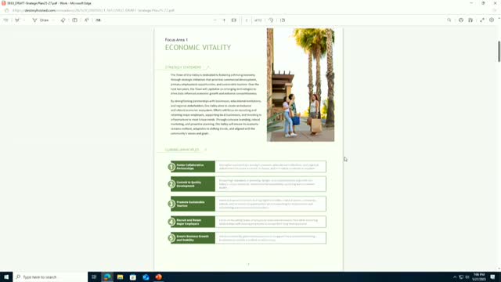Rotate the PDF page
The width and height of the screenshot is (501, 282).
click(x=271, y=20)
